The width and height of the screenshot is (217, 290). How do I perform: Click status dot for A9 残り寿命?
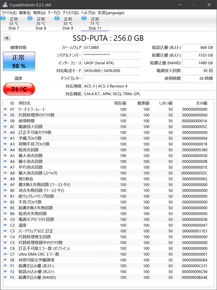pyautogui.click(x=5, y=179)
